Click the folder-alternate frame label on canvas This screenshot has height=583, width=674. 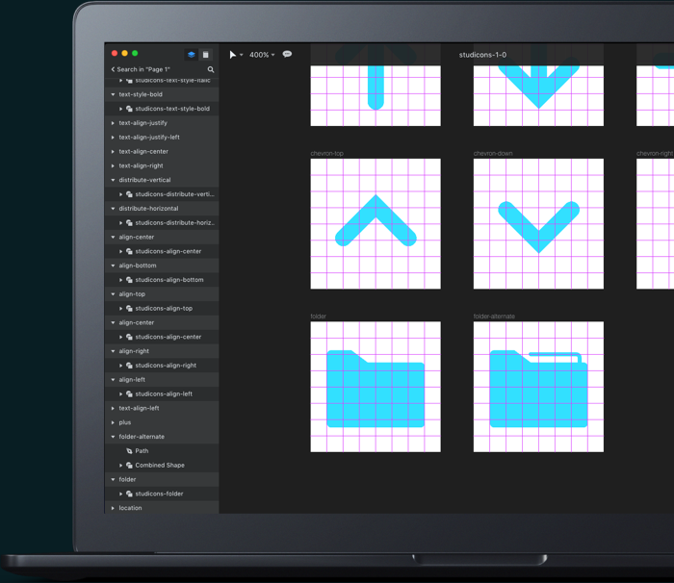click(x=494, y=317)
